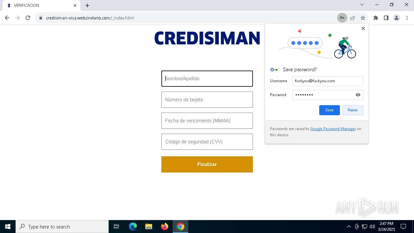Launch Microsoft Edge from taskbar

pos(133,227)
